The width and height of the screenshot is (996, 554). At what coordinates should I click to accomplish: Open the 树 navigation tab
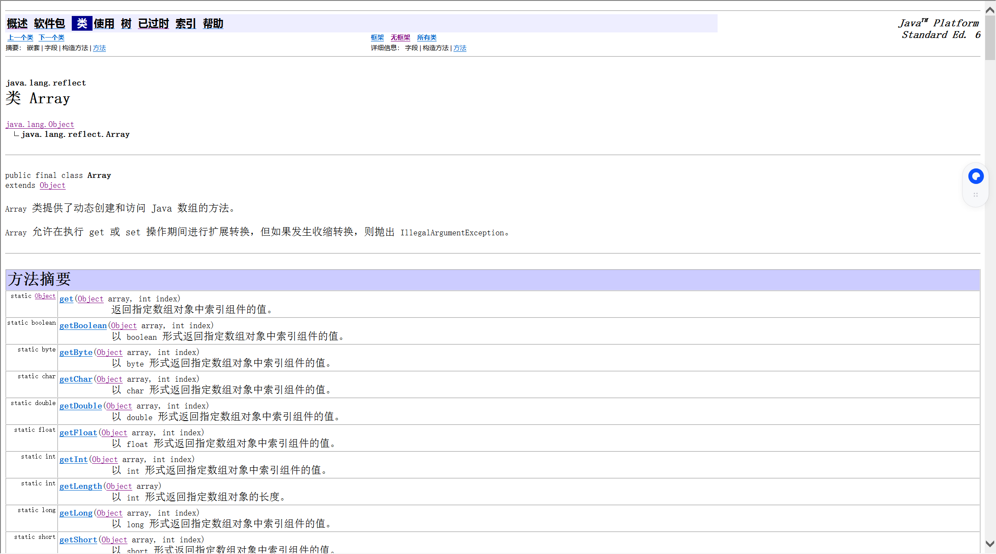[126, 24]
